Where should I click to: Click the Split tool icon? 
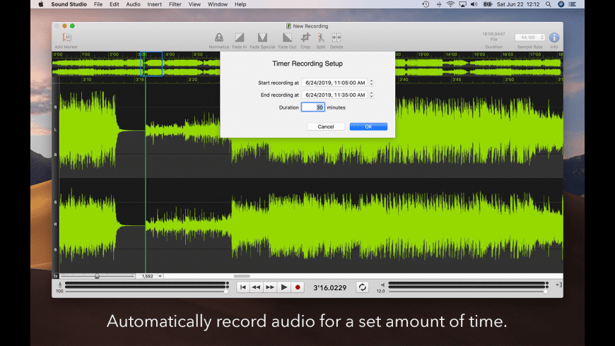pos(321,37)
